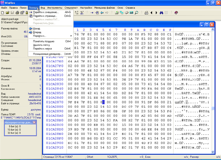Image resolution: width=221 pixels, height=160 pixels.
Task: Click the 'ANSI ASCII' character set value
Action: pyautogui.click(x=35, y=97)
